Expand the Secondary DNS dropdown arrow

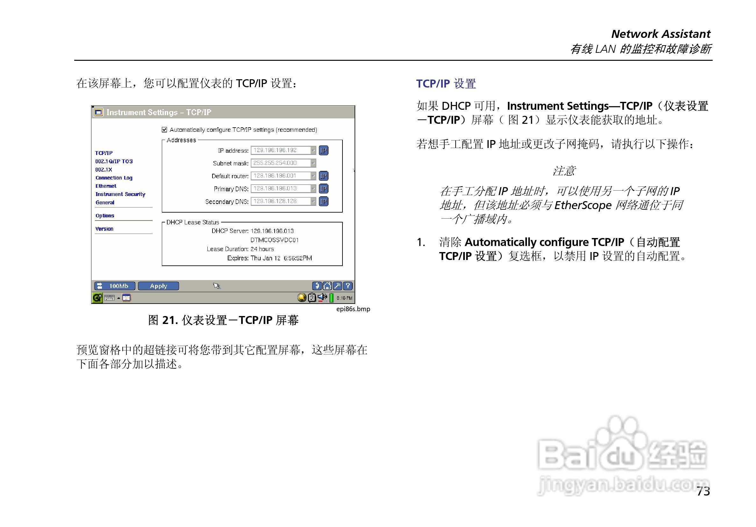coord(313,201)
